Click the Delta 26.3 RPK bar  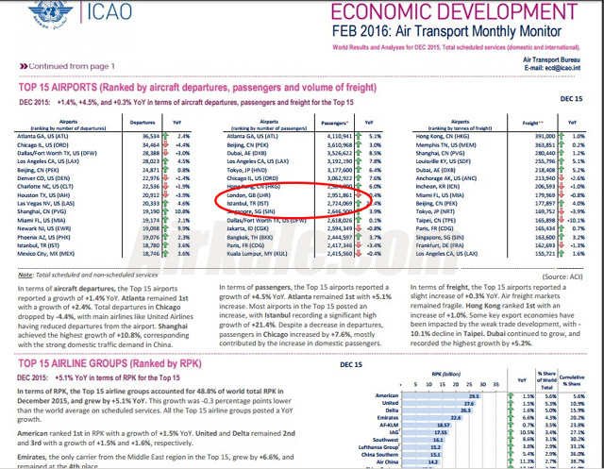(436, 410)
